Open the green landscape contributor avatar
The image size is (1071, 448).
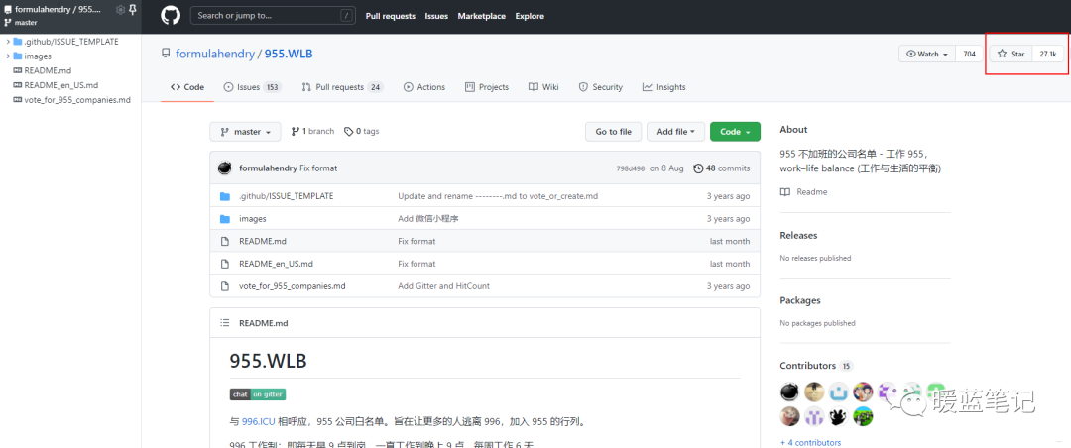[x=863, y=416]
